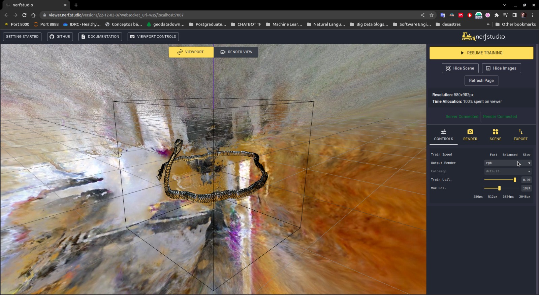Image resolution: width=539 pixels, height=295 pixels.
Task: Open the browser extensions puzzle icon
Action: (x=497, y=15)
